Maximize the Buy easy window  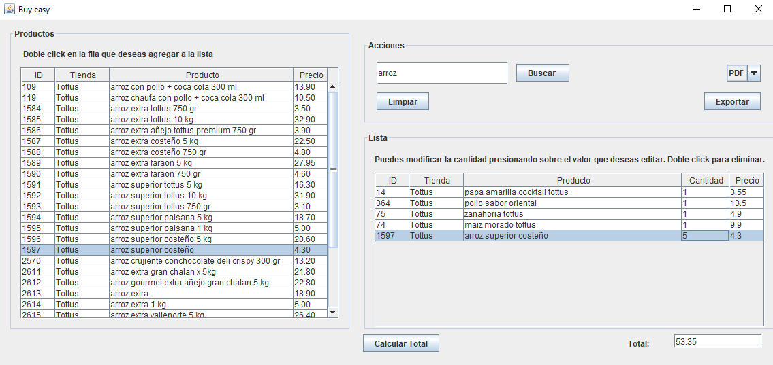tap(727, 9)
